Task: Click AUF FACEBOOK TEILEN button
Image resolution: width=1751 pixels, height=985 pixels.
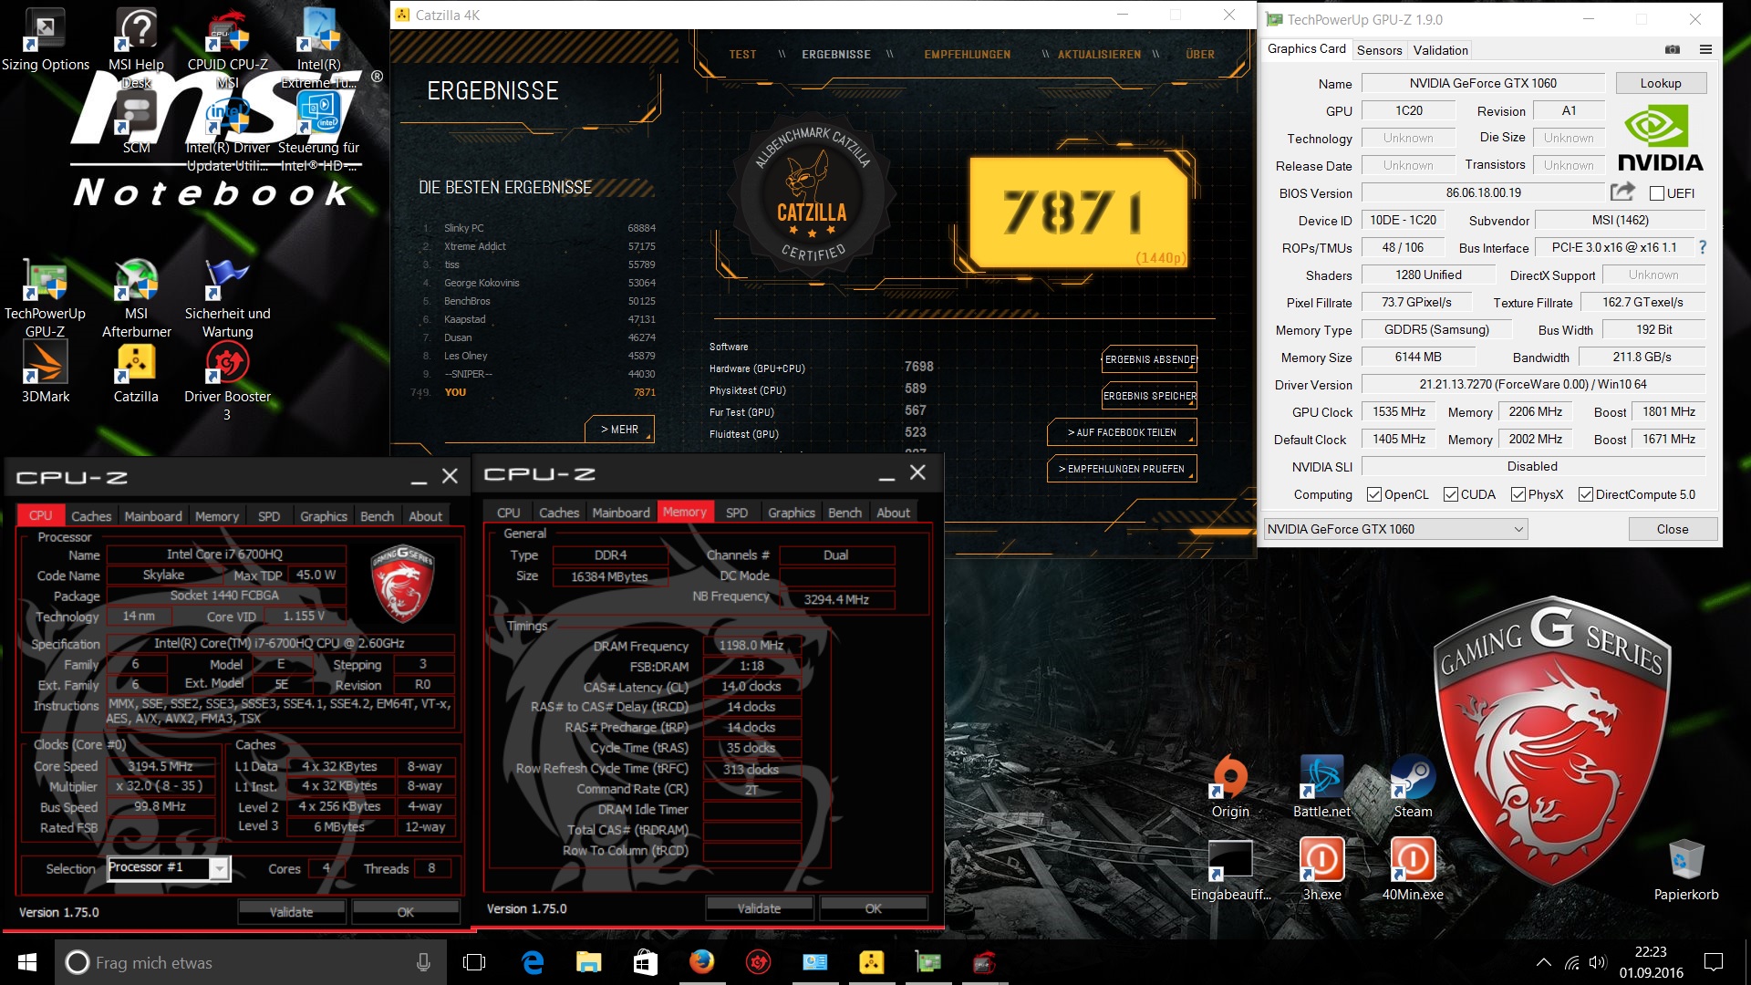Action: 1122,432
